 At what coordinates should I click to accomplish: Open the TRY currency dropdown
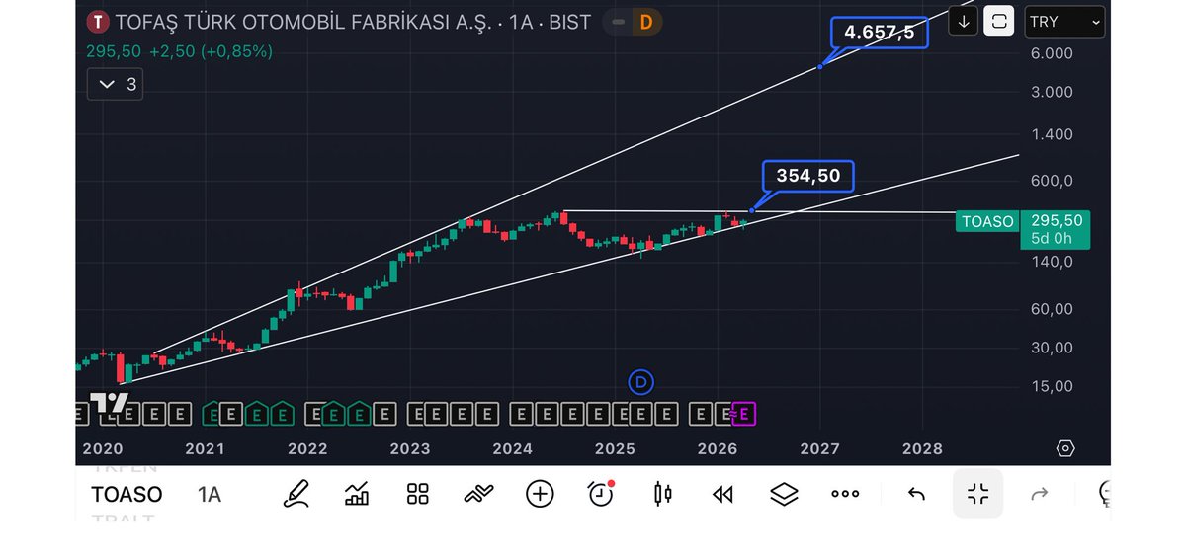[1063, 21]
